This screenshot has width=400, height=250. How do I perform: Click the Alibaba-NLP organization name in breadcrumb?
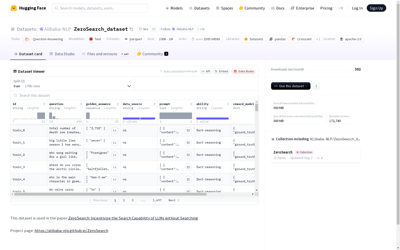point(57,29)
